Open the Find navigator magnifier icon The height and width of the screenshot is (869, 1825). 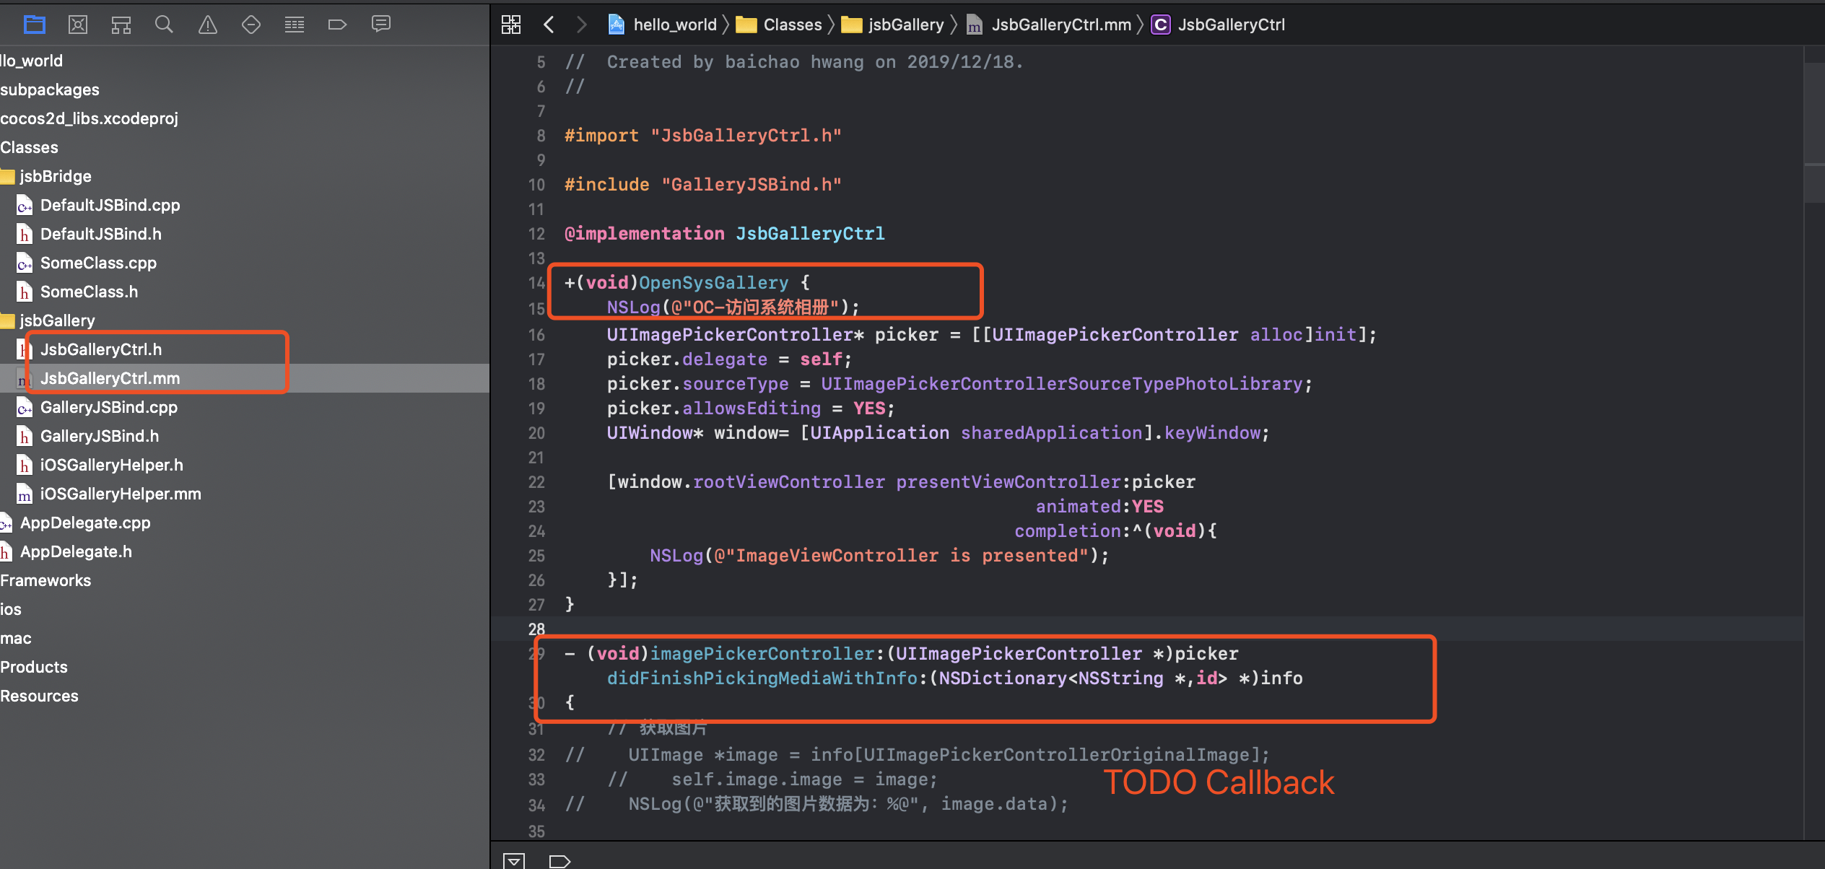tap(164, 25)
